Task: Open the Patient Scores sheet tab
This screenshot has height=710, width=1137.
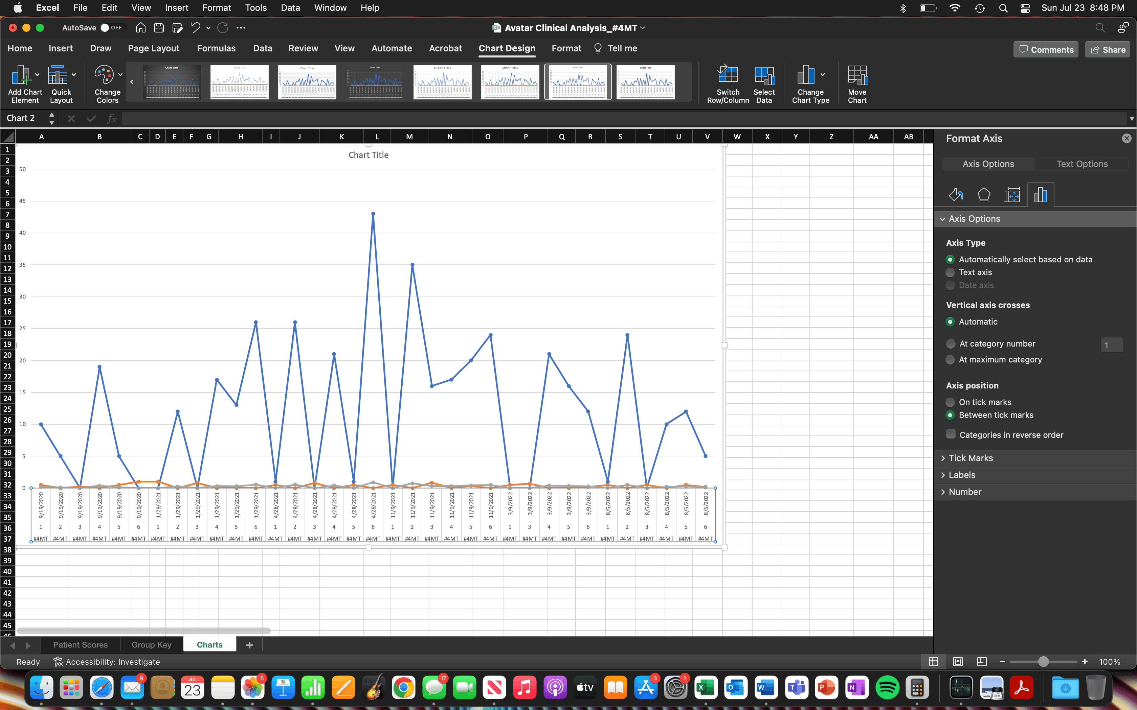Action: click(x=80, y=645)
